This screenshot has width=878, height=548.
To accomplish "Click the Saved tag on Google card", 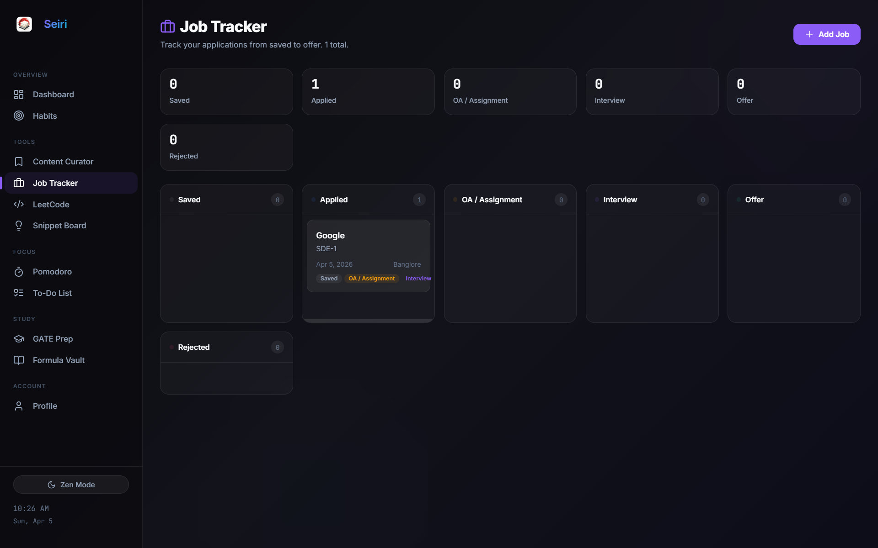I will (329, 279).
